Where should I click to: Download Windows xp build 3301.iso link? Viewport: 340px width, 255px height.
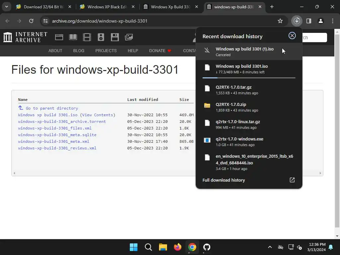[48, 115]
